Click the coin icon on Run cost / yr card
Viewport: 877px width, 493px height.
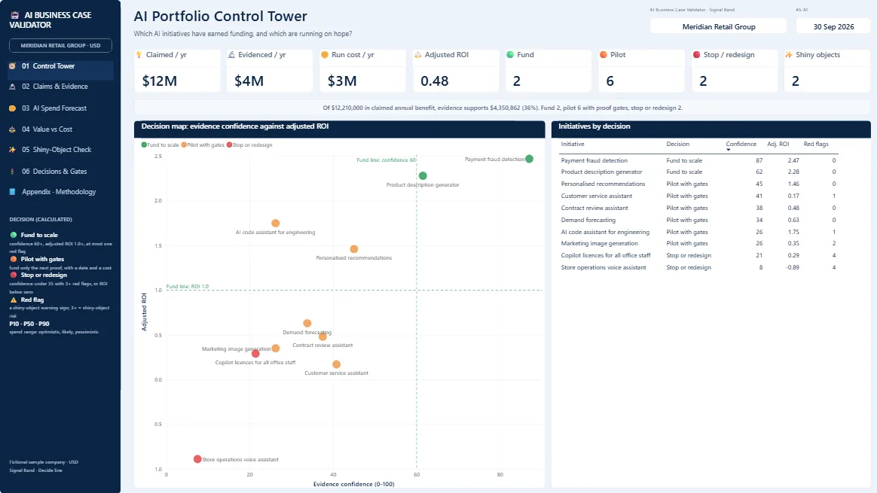[325, 55]
